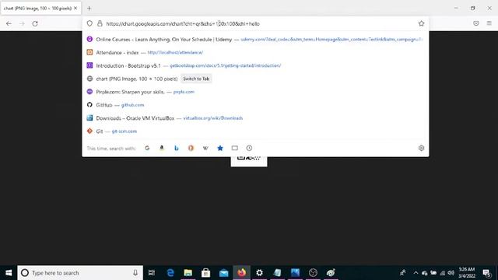Open the Firefox hamburger application menu
498x280 pixels.
(x=489, y=23)
